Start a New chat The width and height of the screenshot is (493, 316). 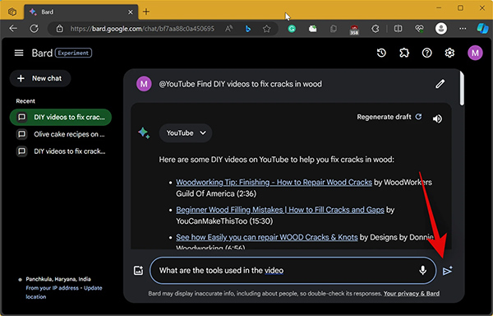click(x=40, y=78)
